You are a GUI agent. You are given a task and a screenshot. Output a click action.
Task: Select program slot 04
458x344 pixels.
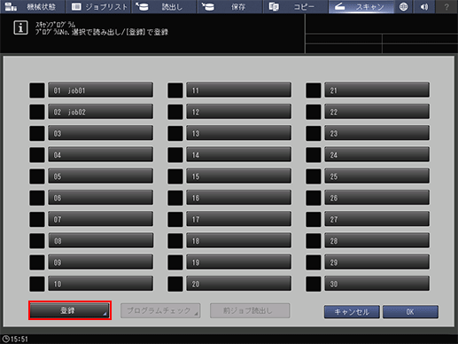click(101, 154)
